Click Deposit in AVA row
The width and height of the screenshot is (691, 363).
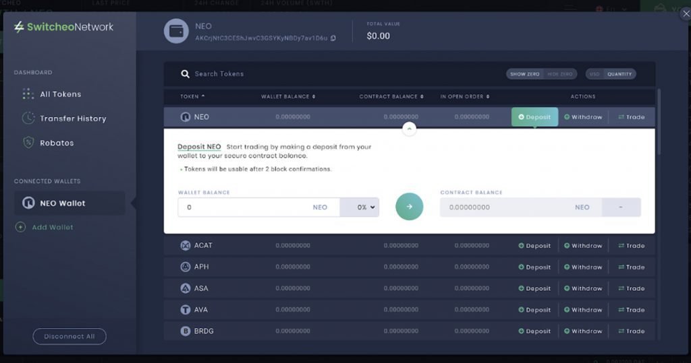point(534,310)
